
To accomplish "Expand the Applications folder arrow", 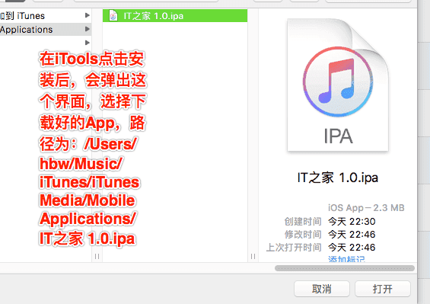I will coord(88,29).
